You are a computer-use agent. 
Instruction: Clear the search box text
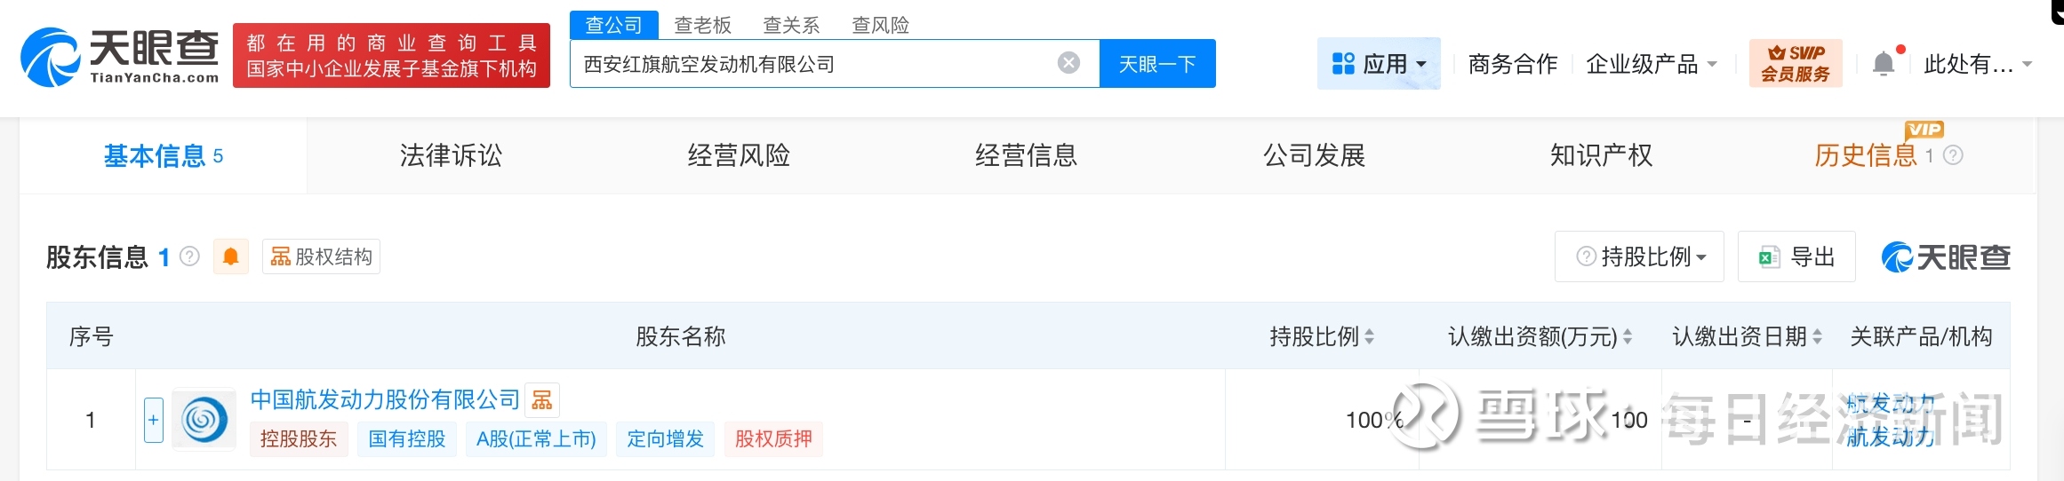point(1068,63)
